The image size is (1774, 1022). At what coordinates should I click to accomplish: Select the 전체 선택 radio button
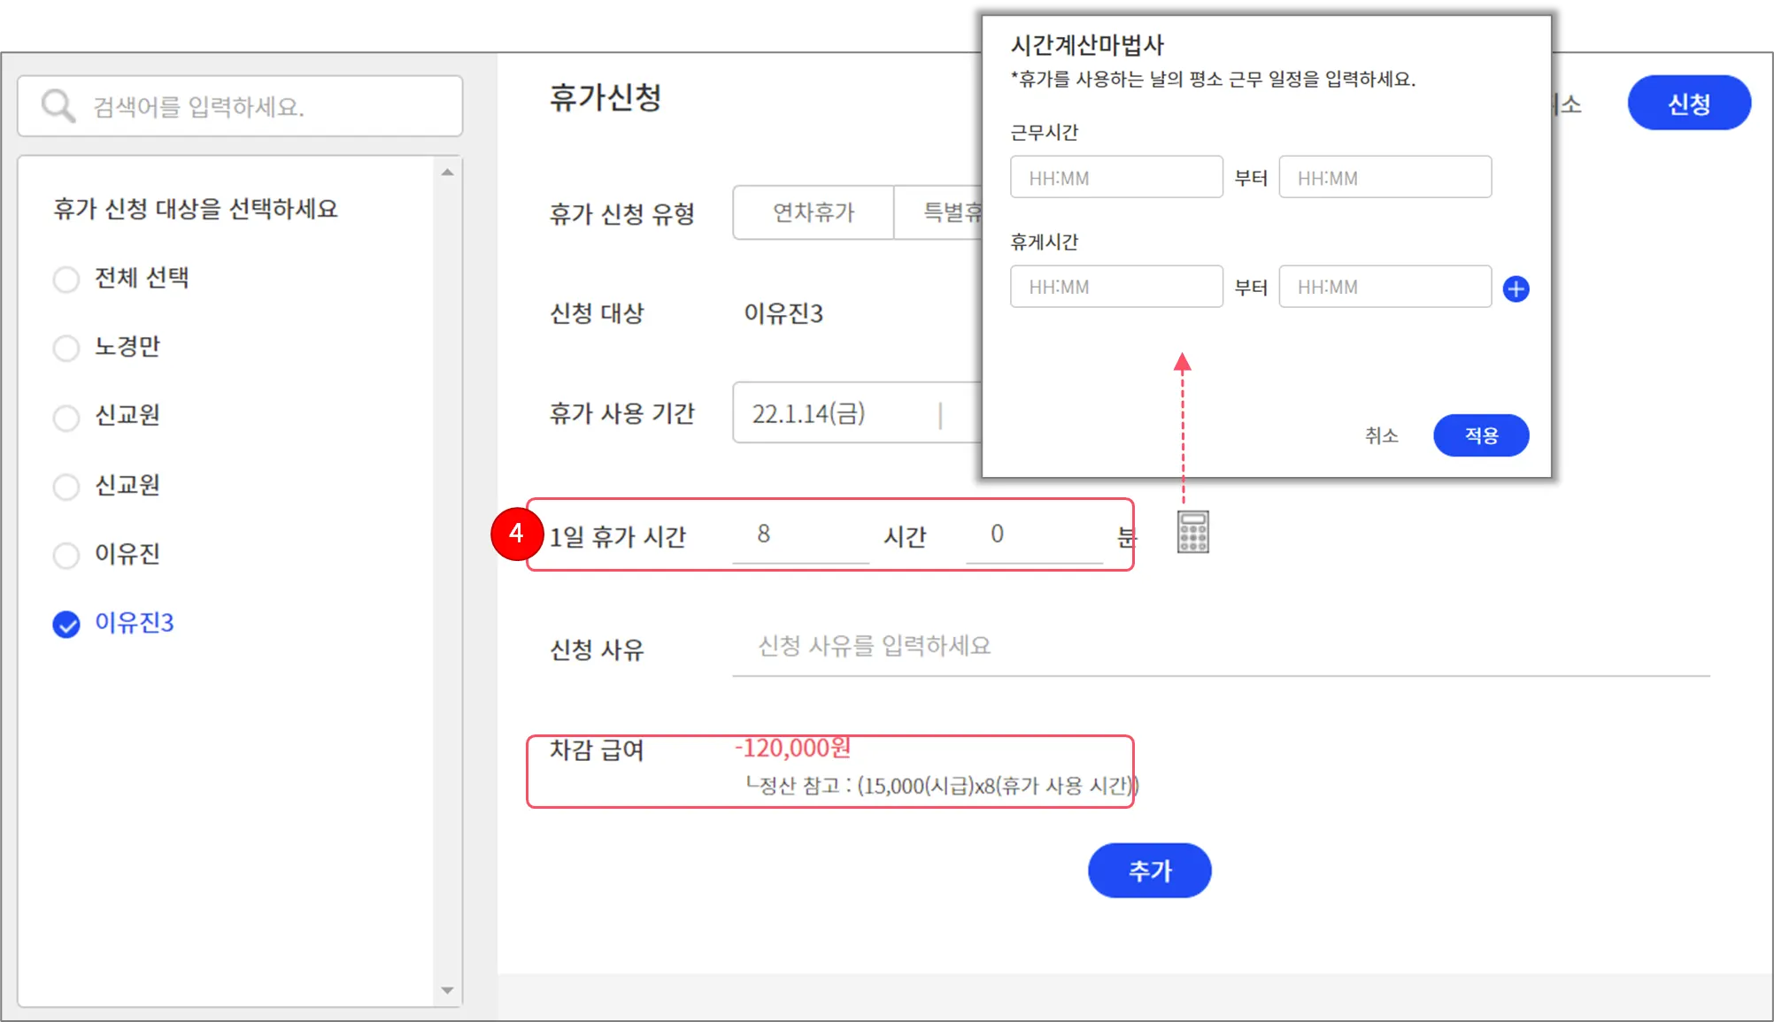pos(66,280)
